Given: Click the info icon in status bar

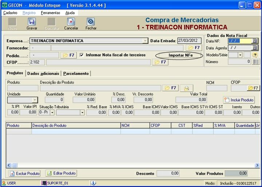Looking at the screenshot, I should 93,183.
